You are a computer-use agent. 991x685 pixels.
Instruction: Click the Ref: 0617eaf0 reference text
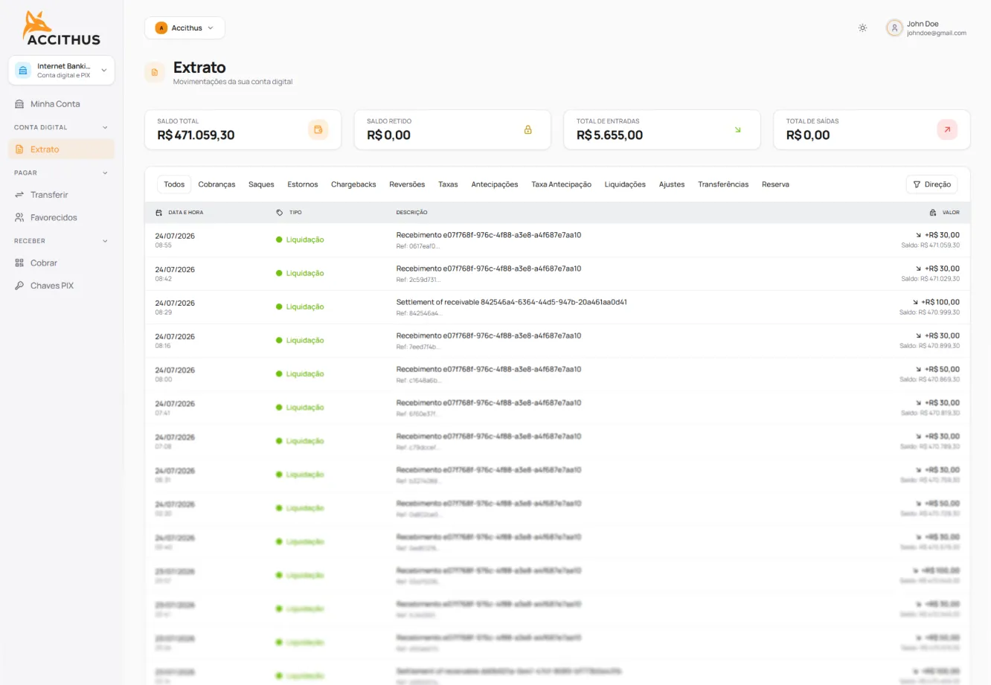pyautogui.click(x=417, y=246)
